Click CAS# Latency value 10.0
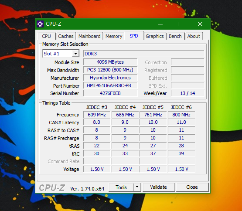This screenshot has height=211, width=242. point(153,122)
